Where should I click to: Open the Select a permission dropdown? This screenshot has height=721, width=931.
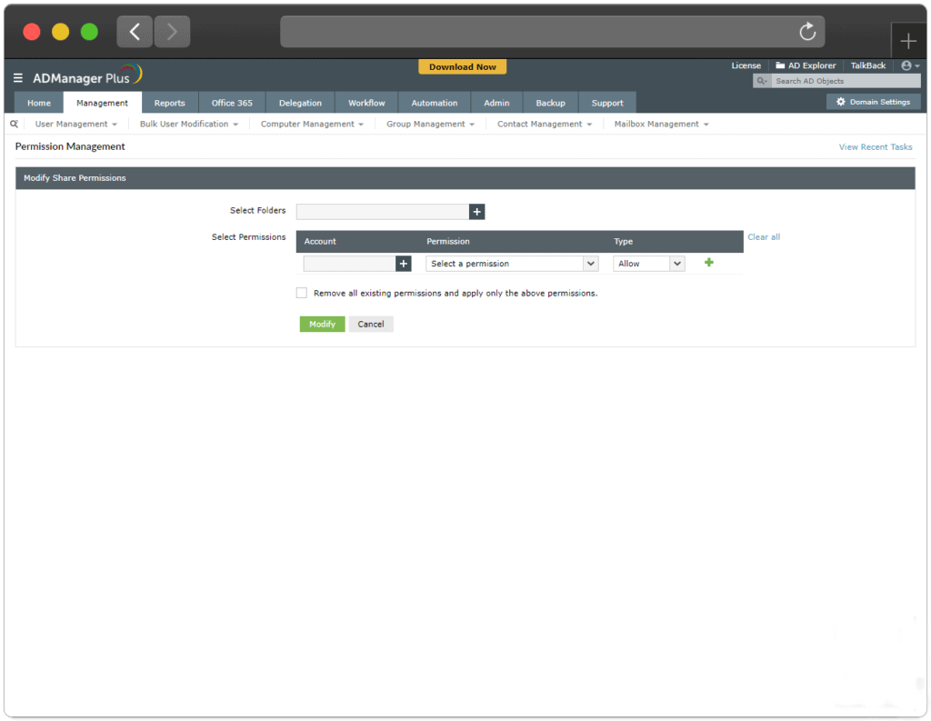[x=512, y=264]
